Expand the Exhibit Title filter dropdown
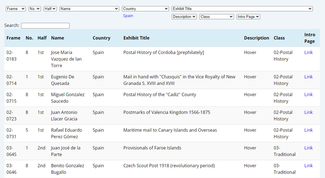 (x=242, y=9)
